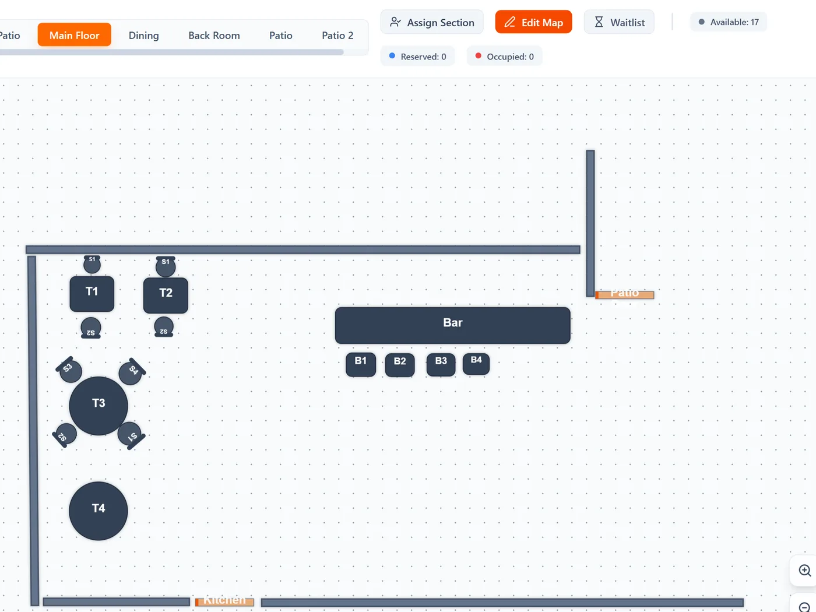Screen dimensions: 816x612
Task: Select table T2
Action: pyautogui.click(x=166, y=295)
